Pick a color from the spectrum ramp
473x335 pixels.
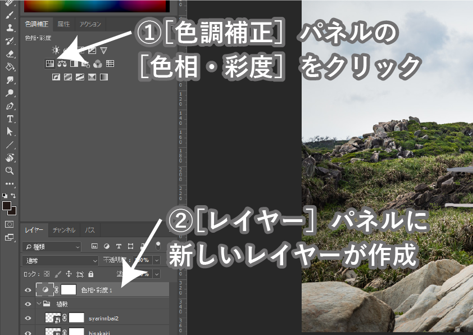tap(95, 6)
